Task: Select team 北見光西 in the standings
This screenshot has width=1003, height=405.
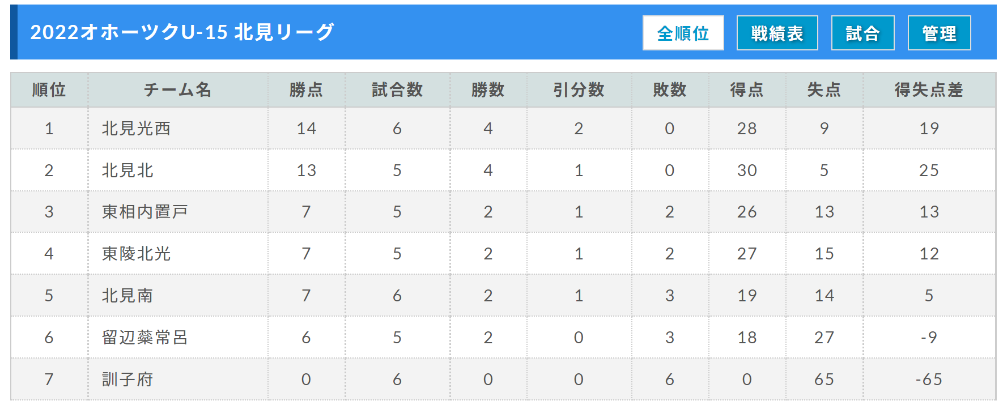Action: [136, 129]
